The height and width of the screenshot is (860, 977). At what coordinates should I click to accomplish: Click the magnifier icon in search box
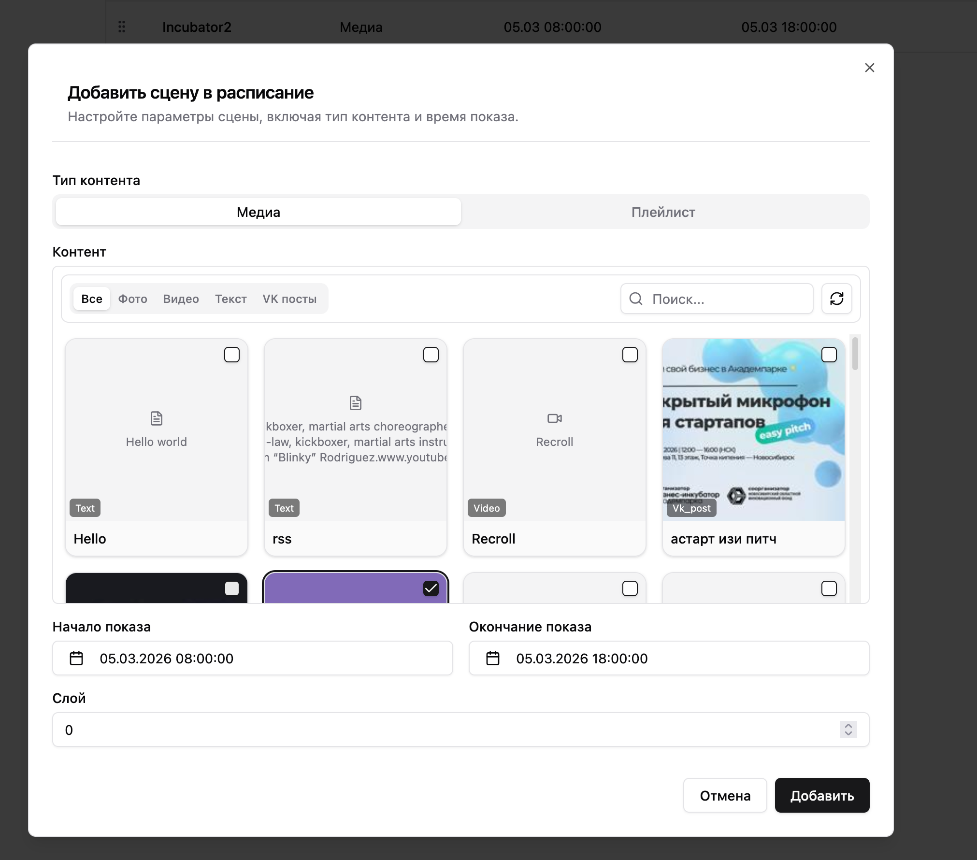(636, 299)
